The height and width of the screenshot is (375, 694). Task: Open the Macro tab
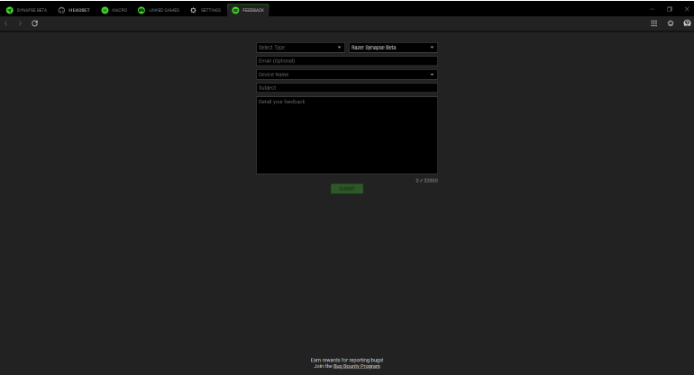114,10
